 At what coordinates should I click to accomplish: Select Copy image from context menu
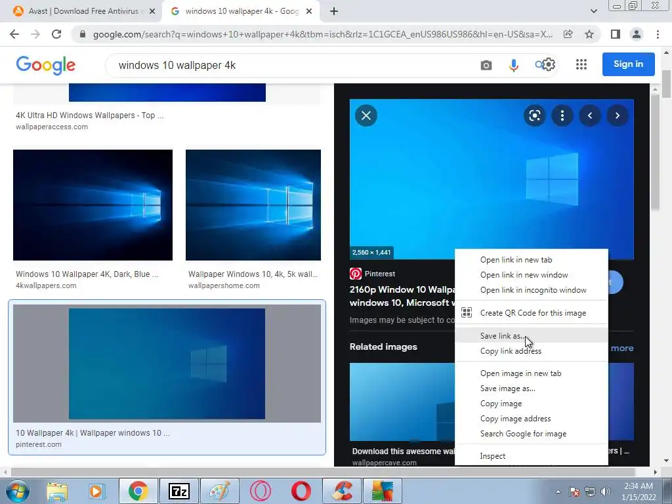point(532,404)
